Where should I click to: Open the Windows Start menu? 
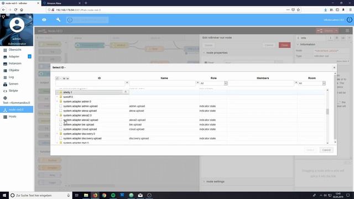click(4, 195)
